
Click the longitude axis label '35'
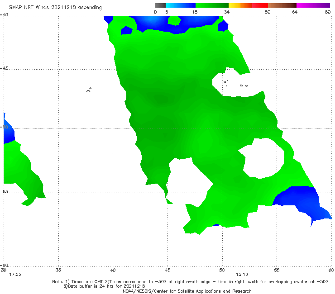(x=58, y=270)
